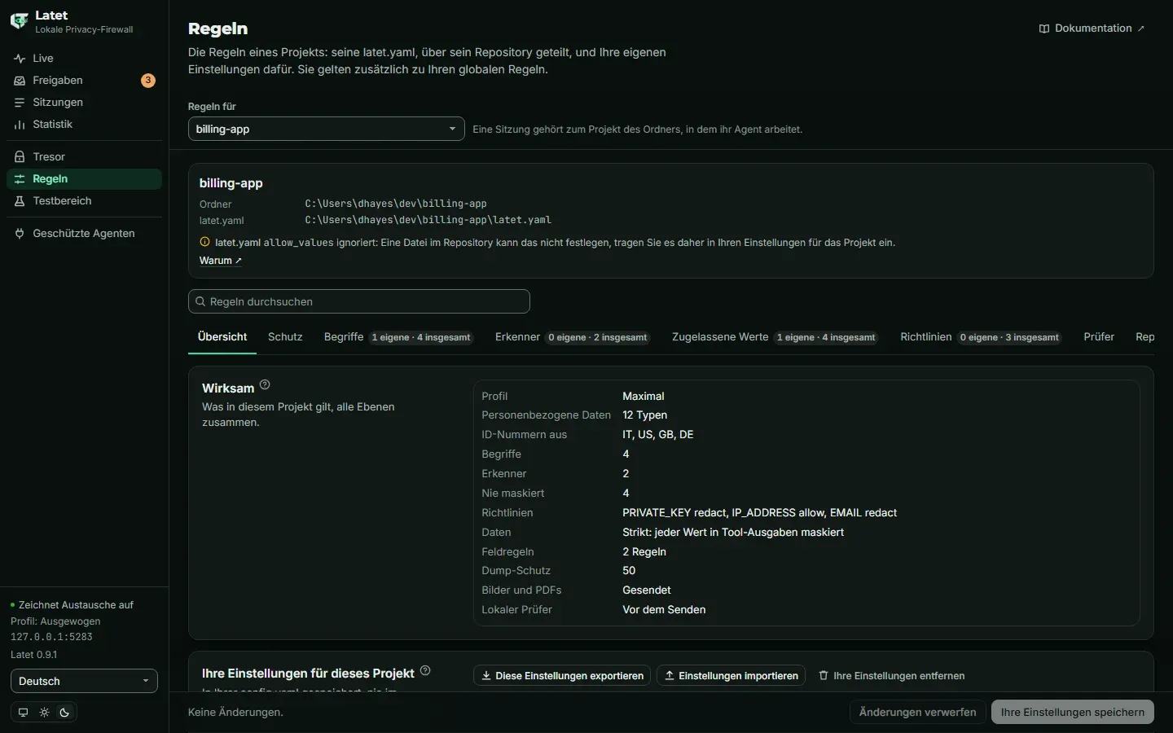The image size is (1173, 733).
Task: Click 'Ihre Einstellungen entfernen' button
Action: click(891, 676)
